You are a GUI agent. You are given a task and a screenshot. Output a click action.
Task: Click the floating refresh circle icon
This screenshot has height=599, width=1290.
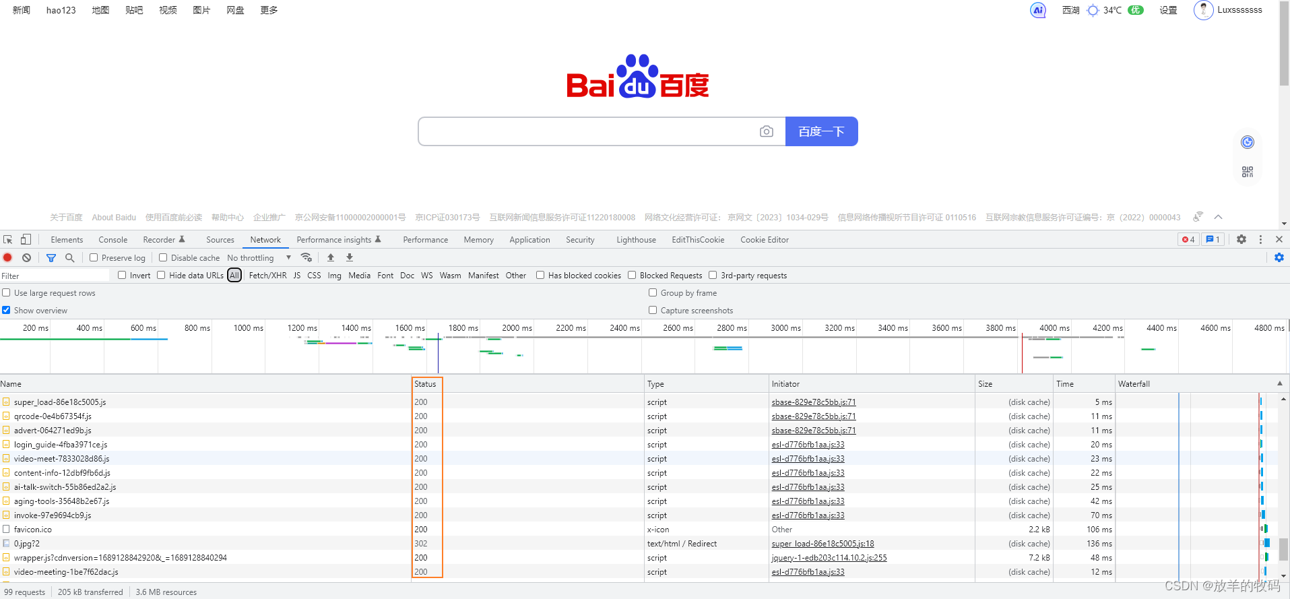pyautogui.click(x=1248, y=142)
